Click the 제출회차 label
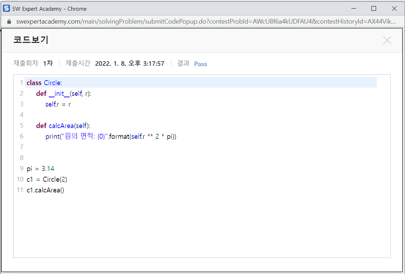 click(26, 63)
